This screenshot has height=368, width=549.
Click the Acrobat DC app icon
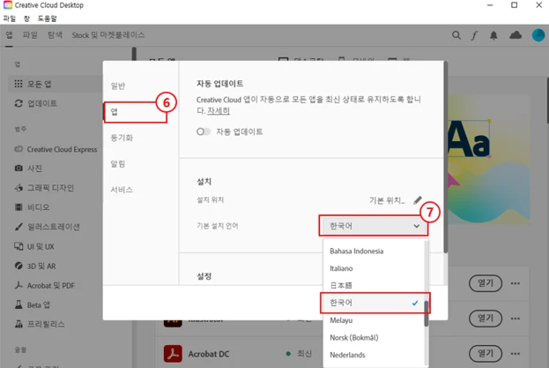[173, 354]
